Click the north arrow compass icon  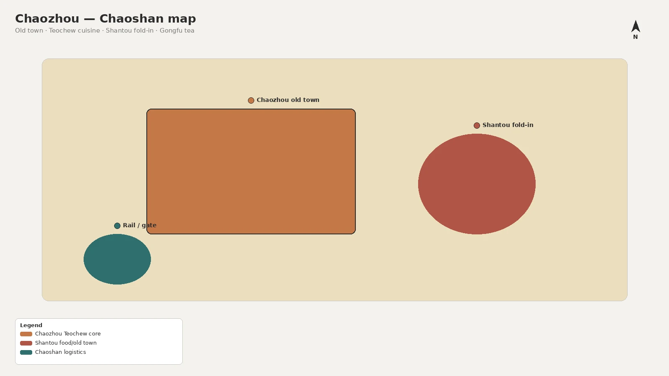636,26
